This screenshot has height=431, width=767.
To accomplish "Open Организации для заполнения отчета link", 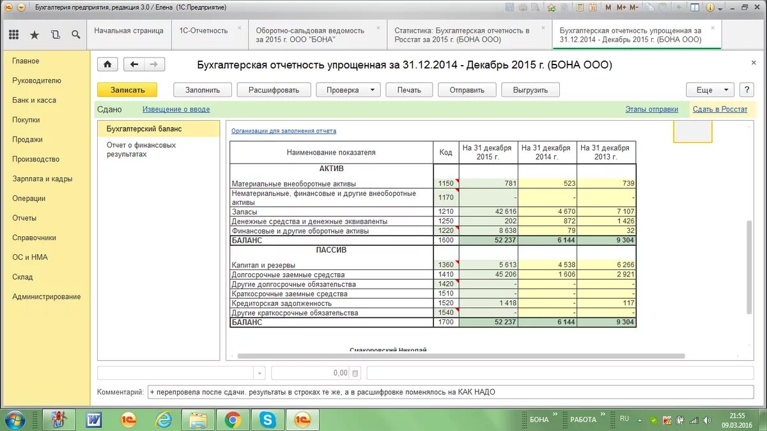I will [284, 131].
